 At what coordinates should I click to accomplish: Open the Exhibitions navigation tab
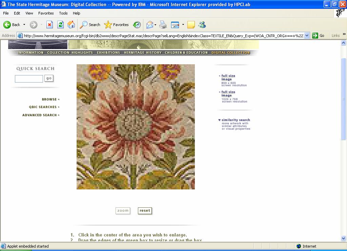pos(108,52)
